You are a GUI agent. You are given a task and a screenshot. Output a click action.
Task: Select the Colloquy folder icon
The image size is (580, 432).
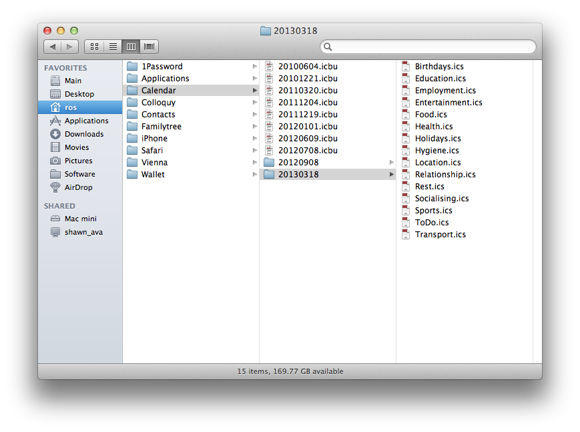tap(132, 103)
